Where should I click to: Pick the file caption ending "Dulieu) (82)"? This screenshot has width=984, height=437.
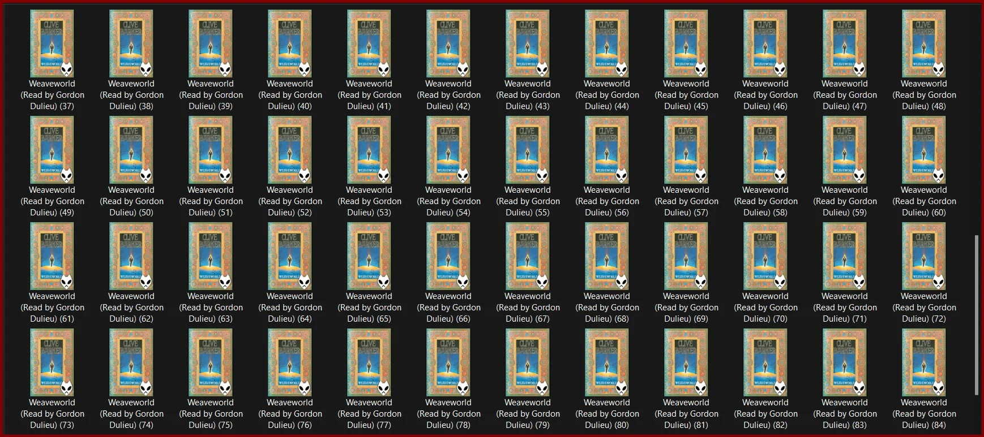765,414
